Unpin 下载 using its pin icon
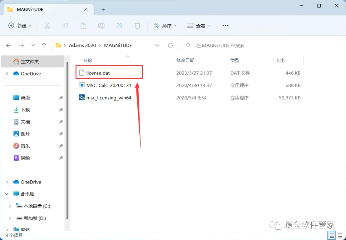Viewport: 346px width, 240px height. pyautogui.click(x=61, y=110)
